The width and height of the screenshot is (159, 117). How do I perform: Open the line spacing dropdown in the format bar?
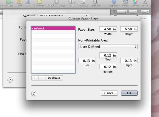[122, 12]
